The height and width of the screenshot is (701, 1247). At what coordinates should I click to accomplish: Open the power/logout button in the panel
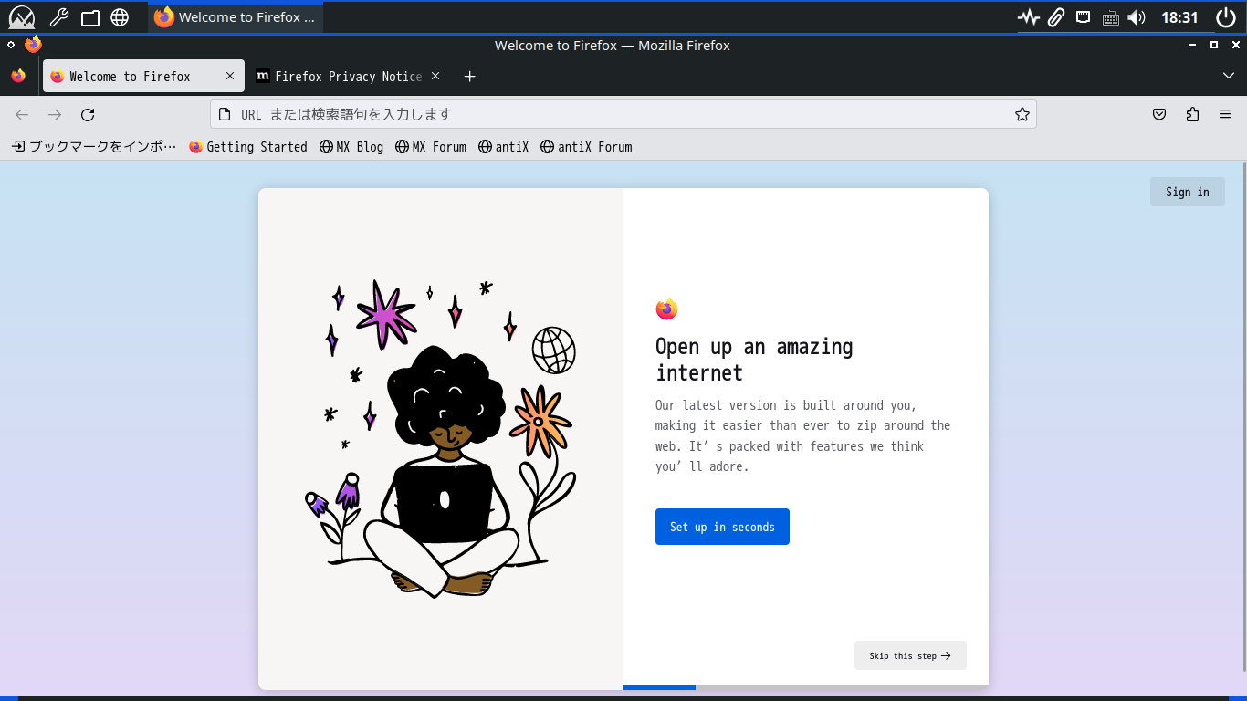[x=1226, y=17]
